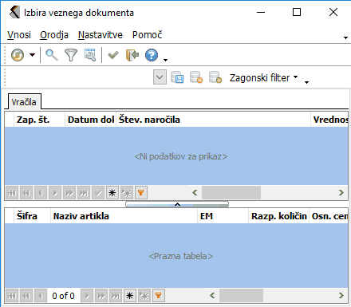The height and width of the screenshot is (307, 351).
Task: Go to previous page in upper navigator
Action: tap(26, 192)
